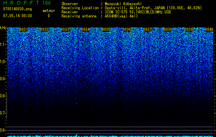216x137 pixels.
Task: Click the meteor count value 0
Action: click(x=49, y=16)
